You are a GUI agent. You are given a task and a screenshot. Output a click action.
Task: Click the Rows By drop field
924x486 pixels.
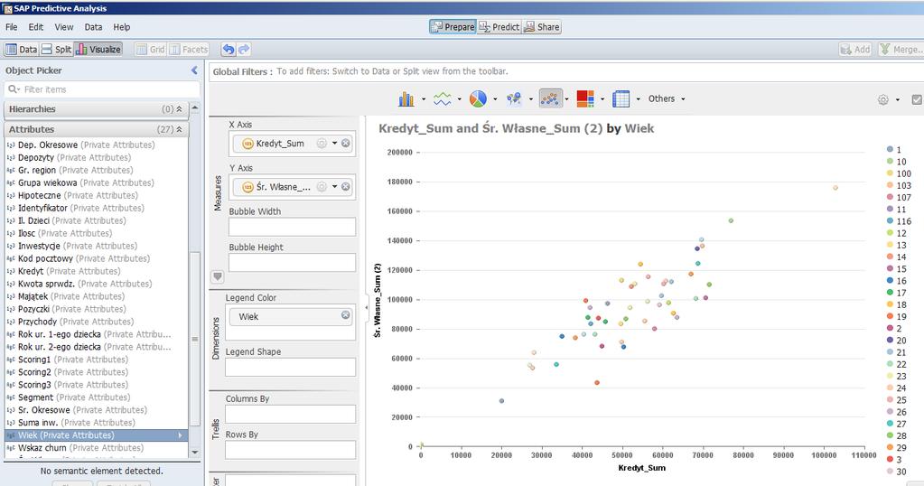click(291, 450)
